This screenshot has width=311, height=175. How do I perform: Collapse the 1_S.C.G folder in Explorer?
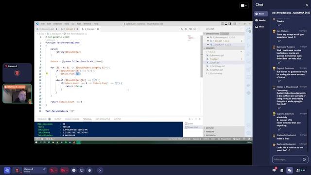tap(224, 52)
